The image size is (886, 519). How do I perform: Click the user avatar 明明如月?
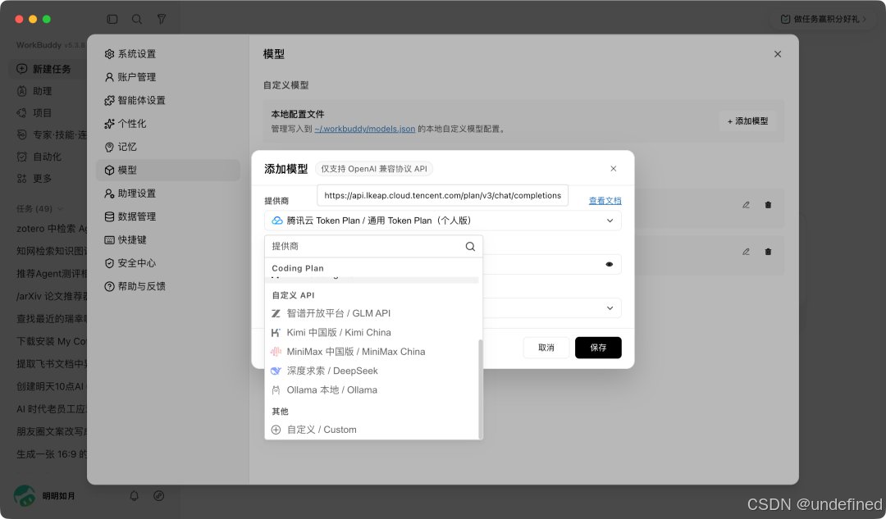25,496
